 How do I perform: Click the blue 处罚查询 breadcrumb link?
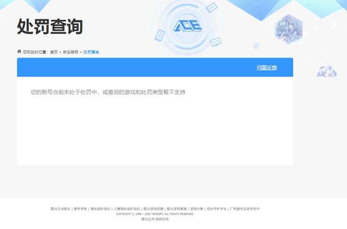(91, 52)
